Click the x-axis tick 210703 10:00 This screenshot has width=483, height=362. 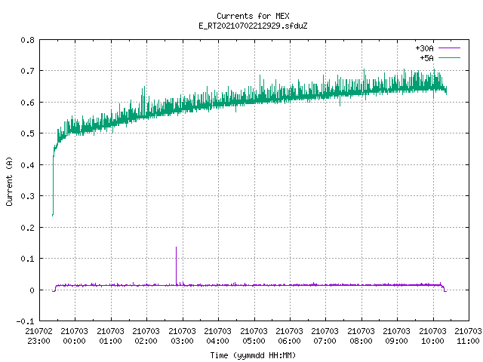[x=433, y=336]
